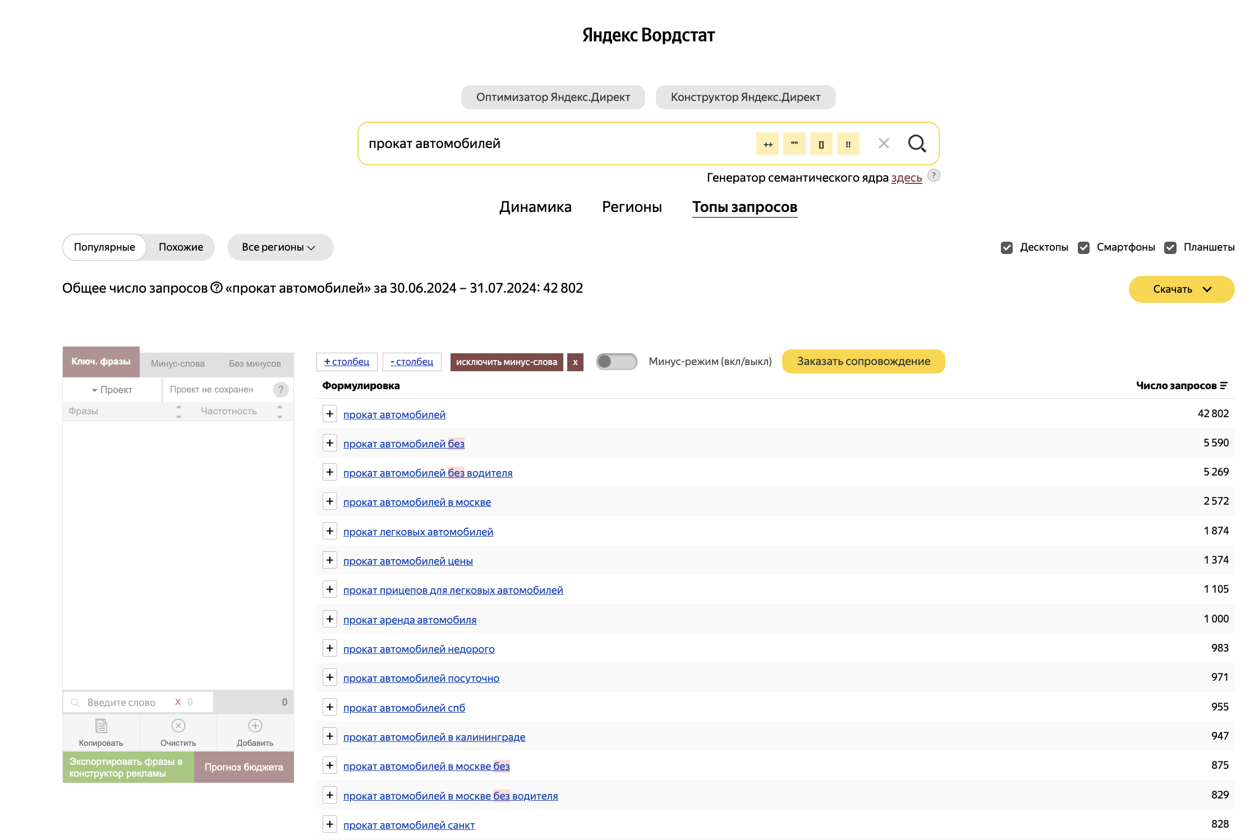Open the Скачать download dropdown
The width and height of the screenshot is (1259, 840).
pyautogui.click(x=1181, y=289)
